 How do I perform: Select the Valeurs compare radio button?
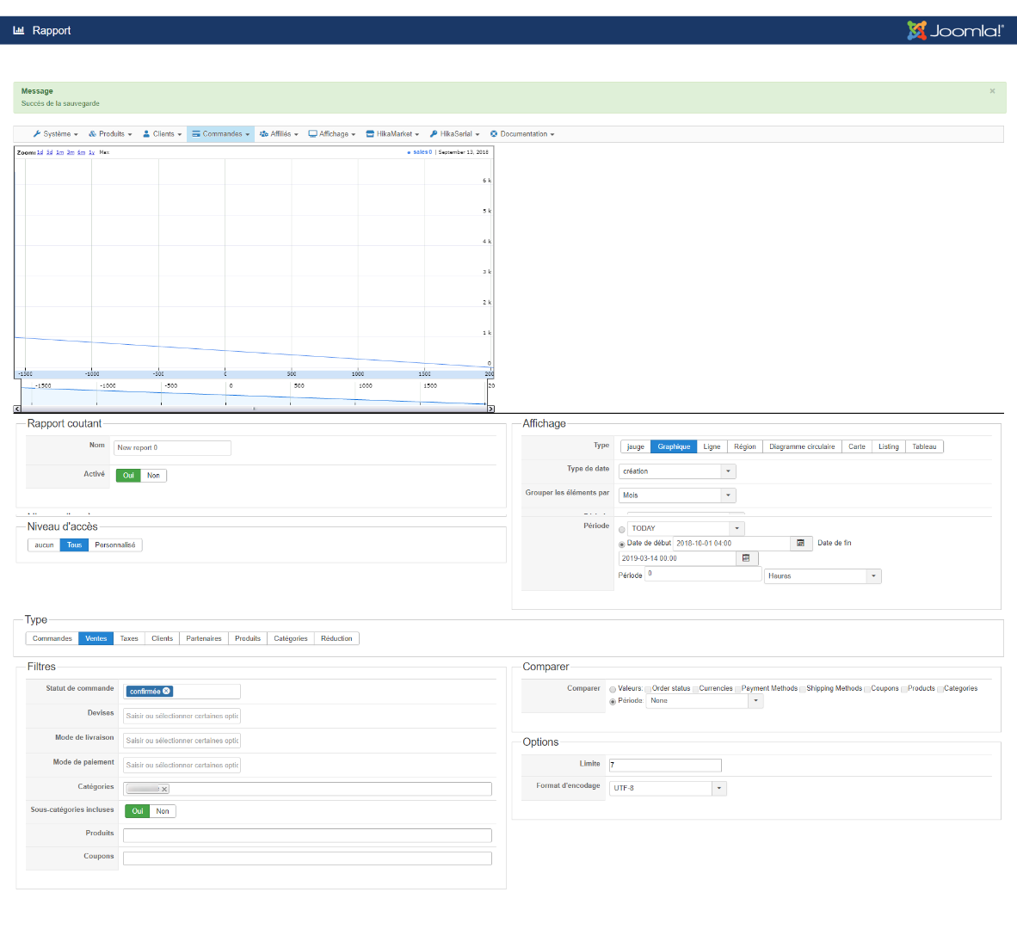click(613, 689)
